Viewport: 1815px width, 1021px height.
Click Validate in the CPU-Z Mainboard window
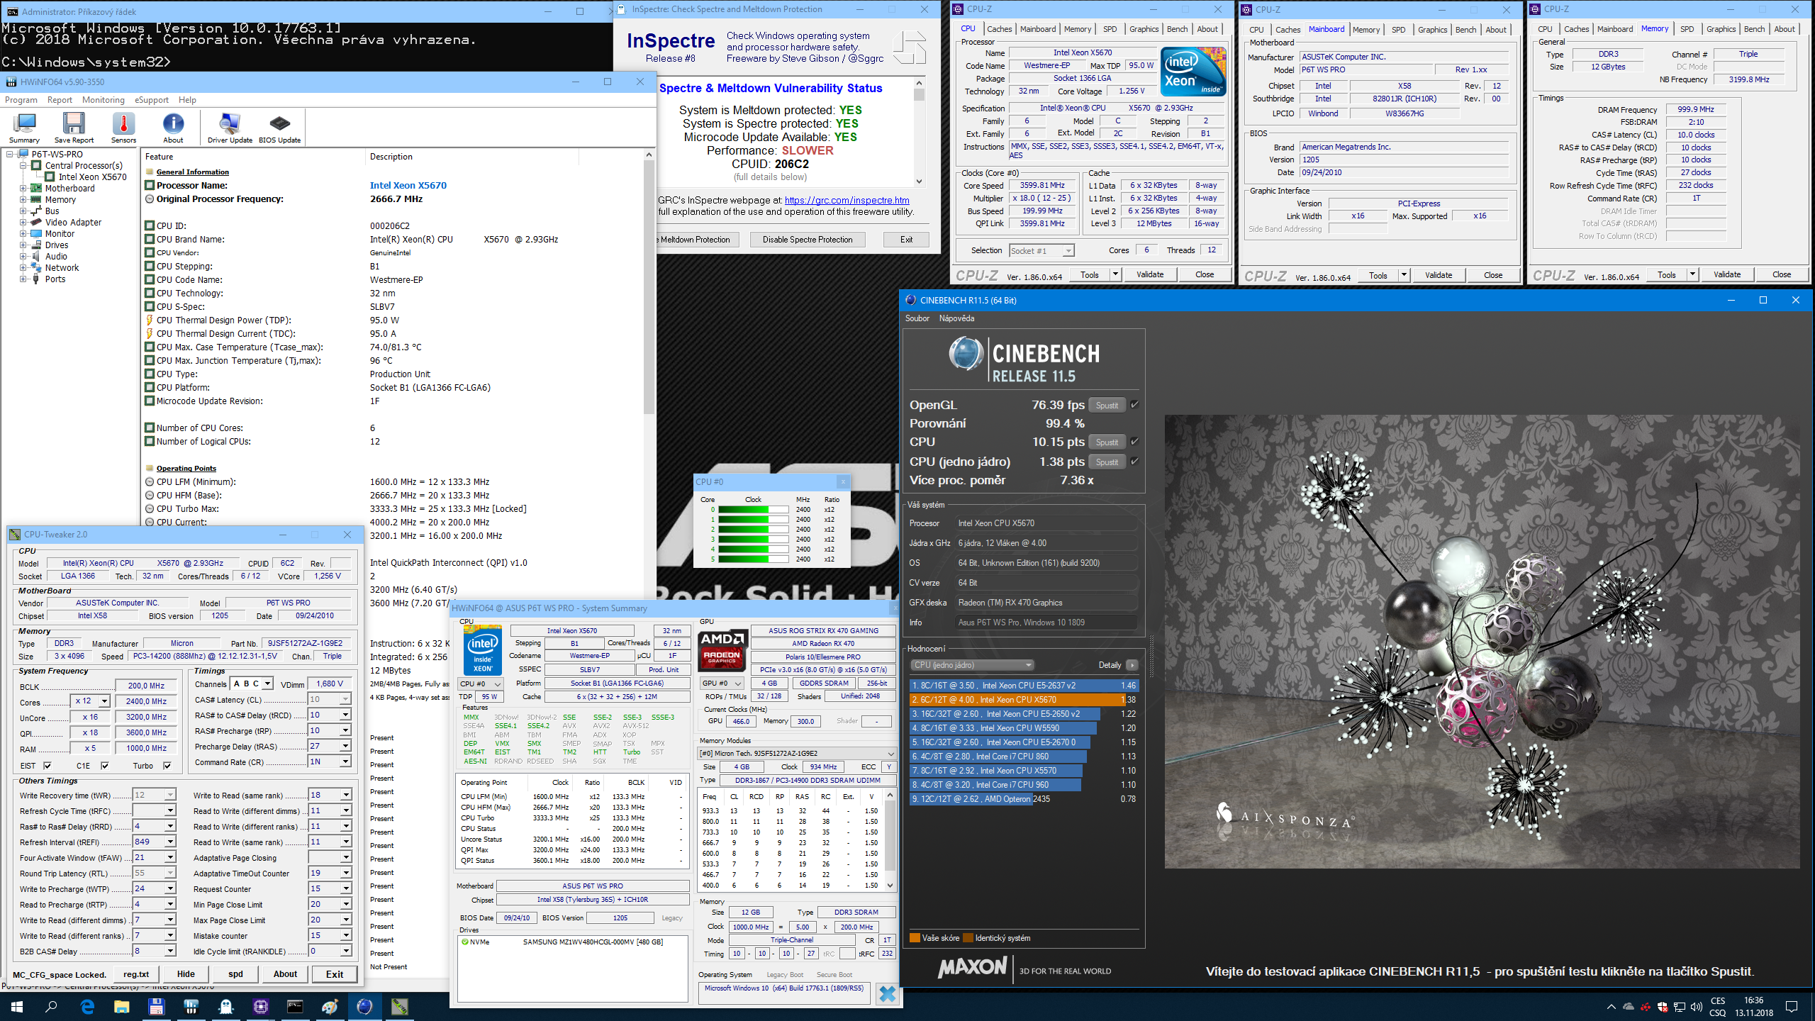[x=1438, y=275]
